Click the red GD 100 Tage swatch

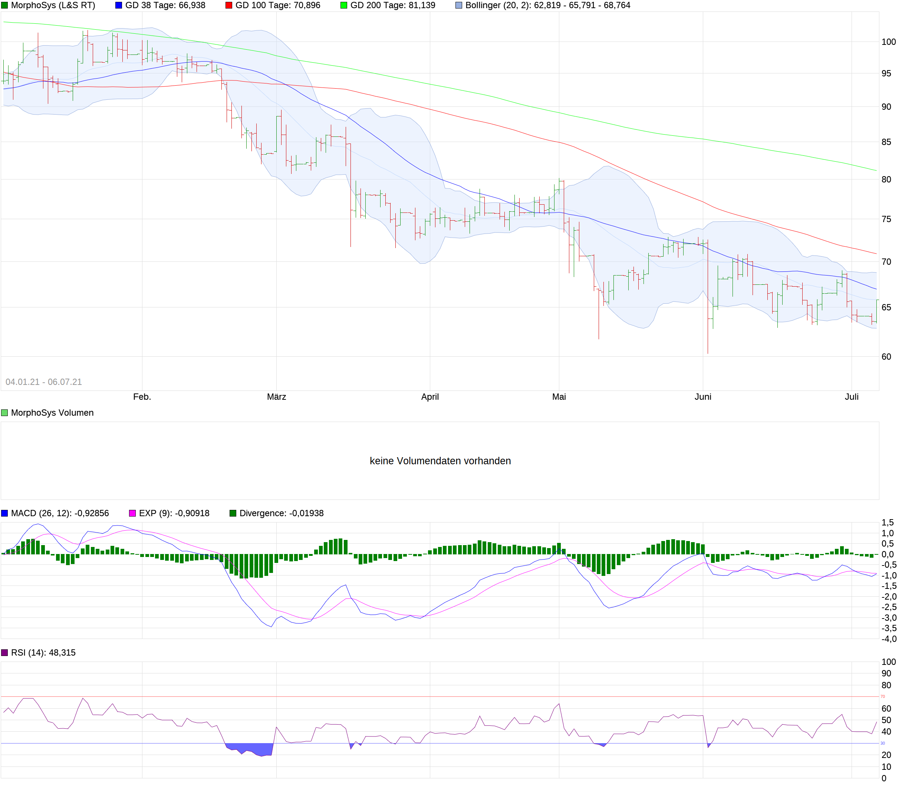[x=229, y=5]
